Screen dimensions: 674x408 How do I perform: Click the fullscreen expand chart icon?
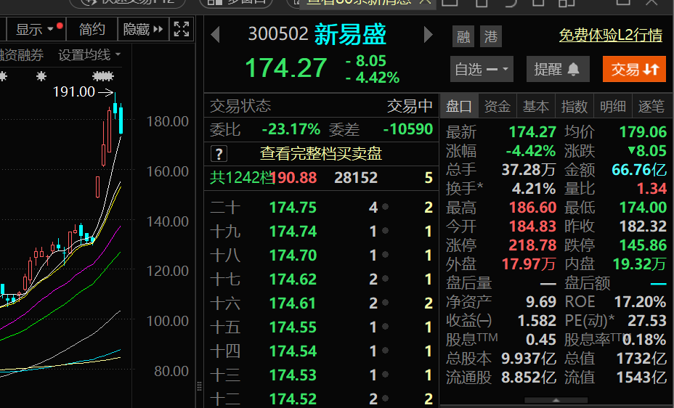(182, 29)
